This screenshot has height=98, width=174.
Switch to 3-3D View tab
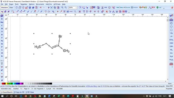coord(30,92)
